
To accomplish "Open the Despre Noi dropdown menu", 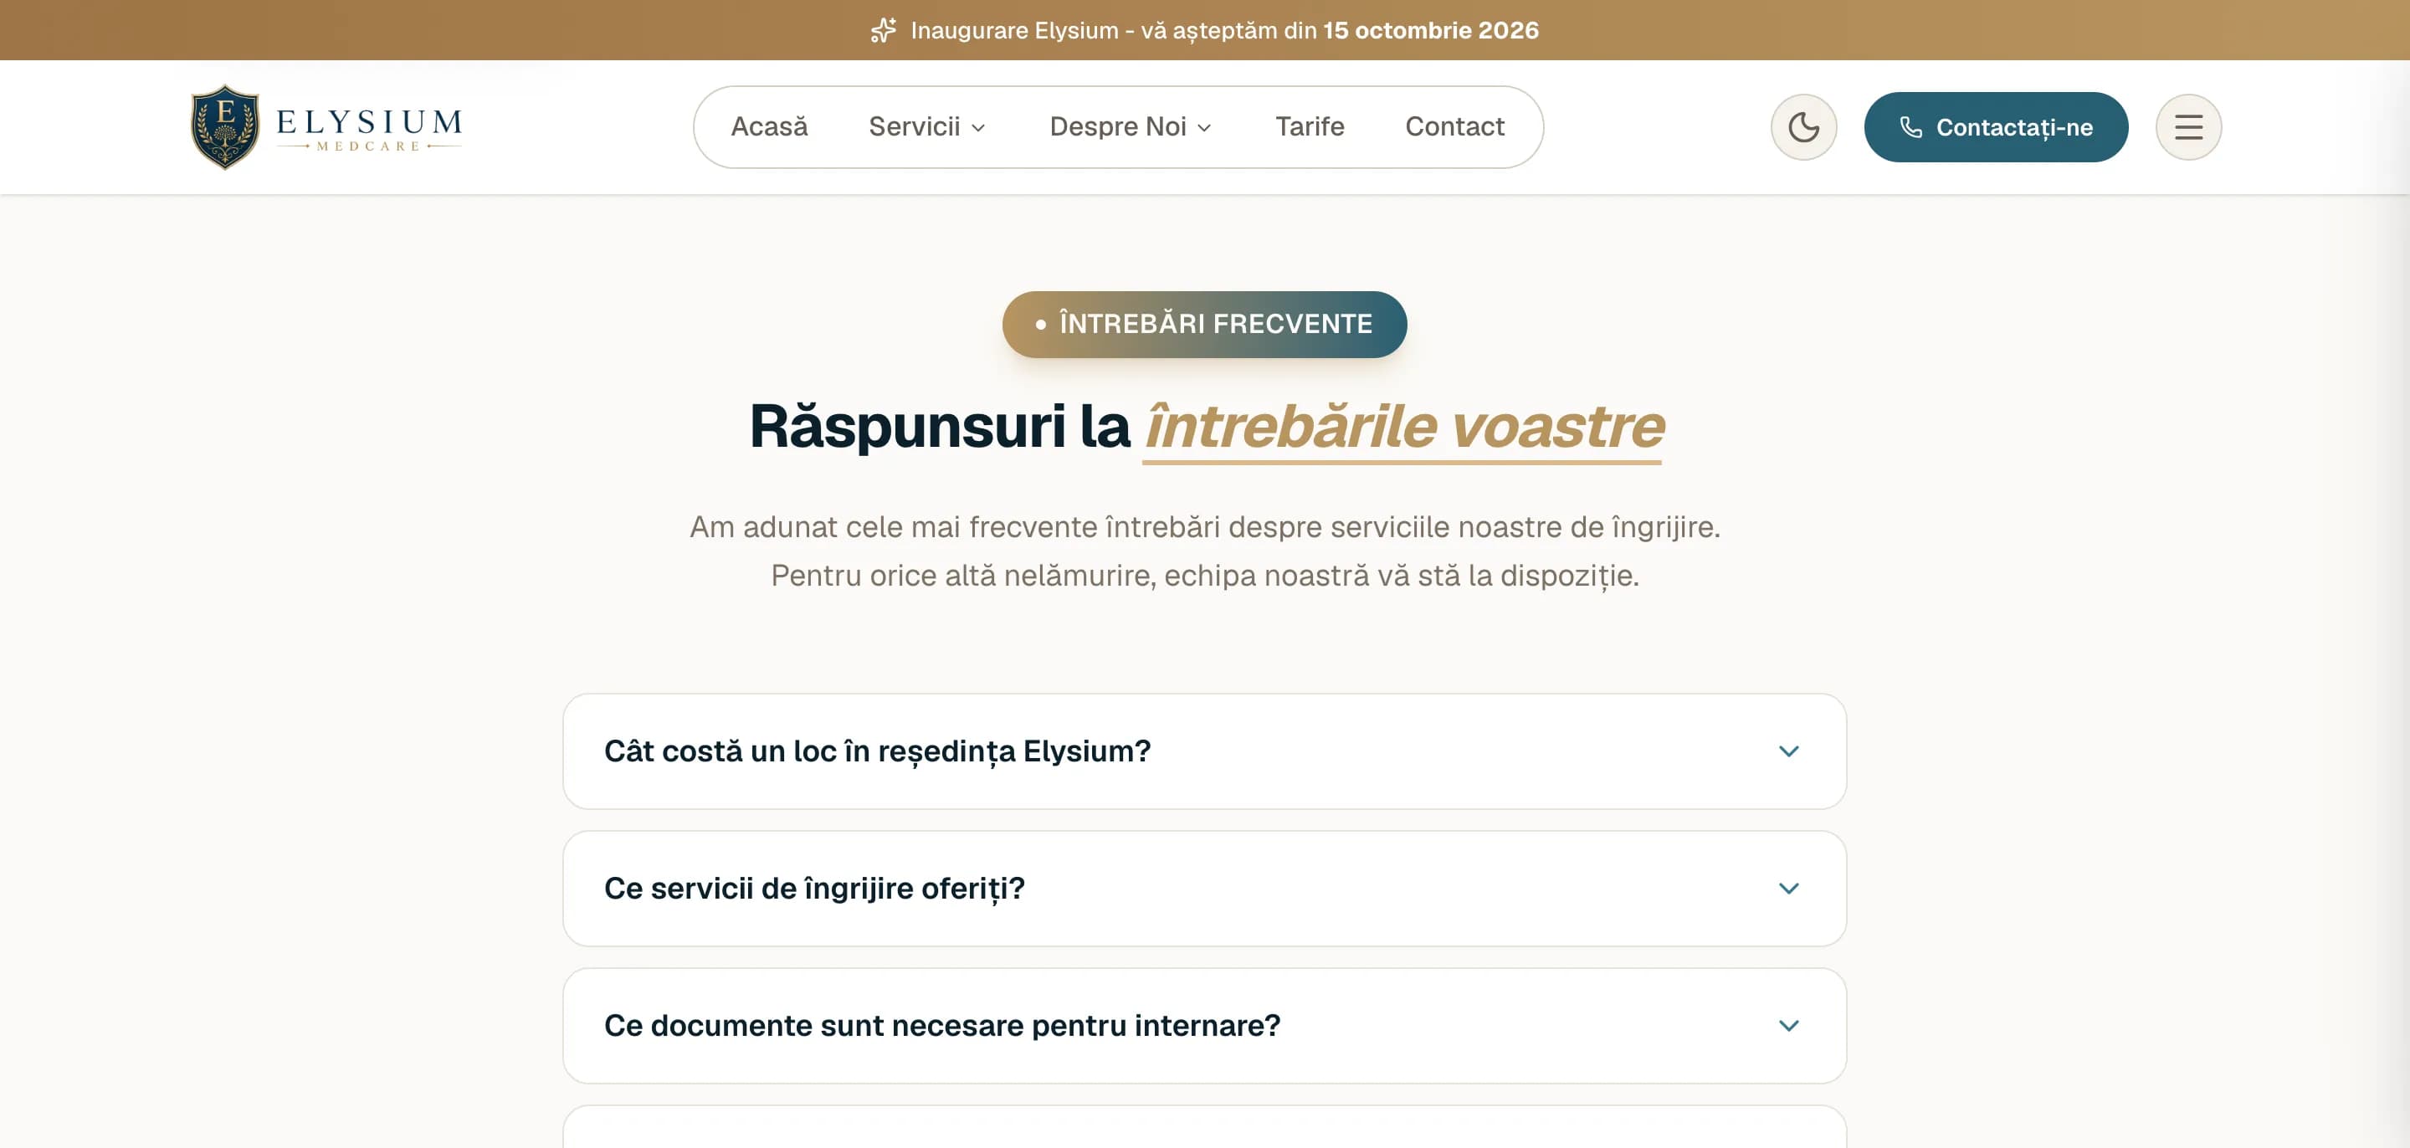I will (x=1131, y=126).
